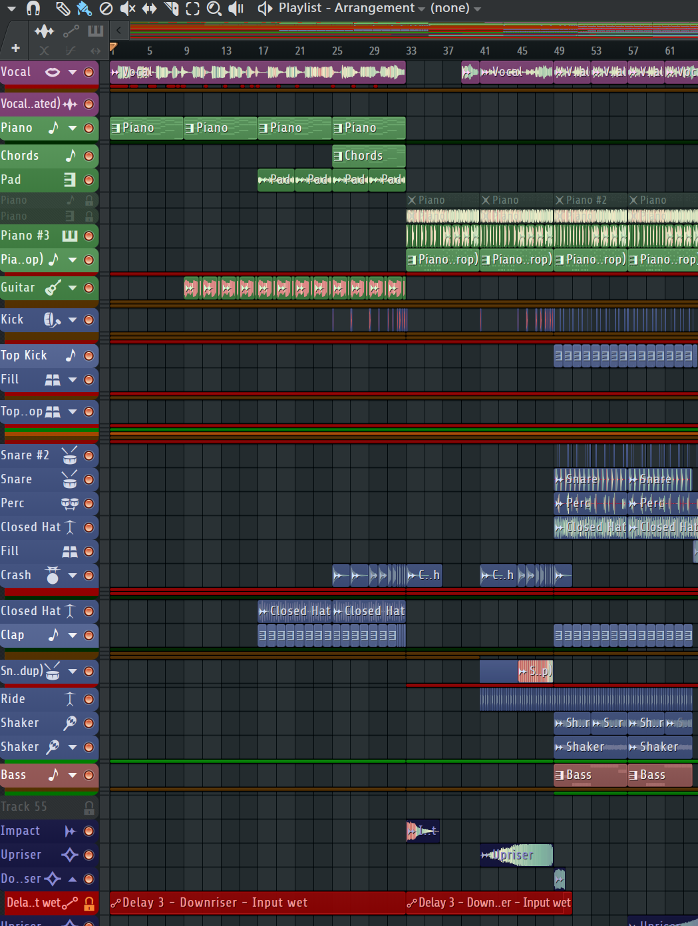Select the Chords pattern clip

369,156
